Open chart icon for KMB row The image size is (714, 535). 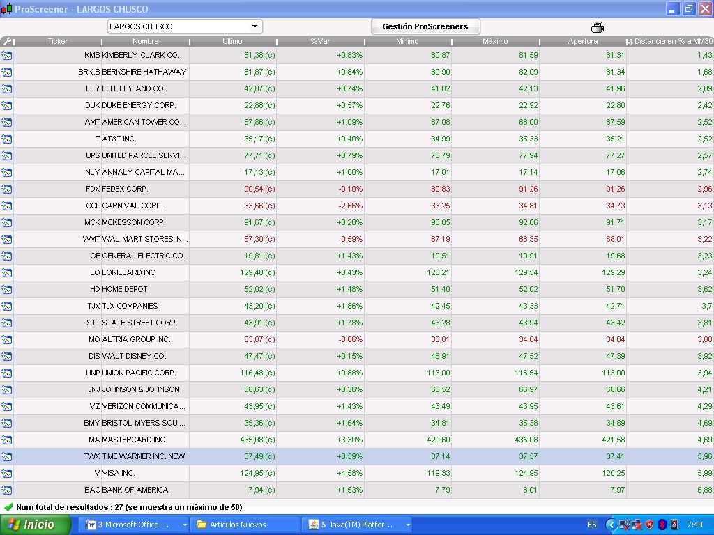[7, 56]
